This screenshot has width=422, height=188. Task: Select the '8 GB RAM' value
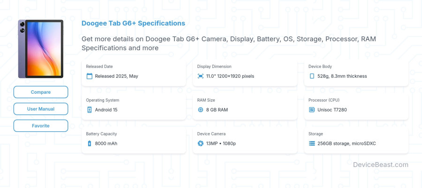217,110
